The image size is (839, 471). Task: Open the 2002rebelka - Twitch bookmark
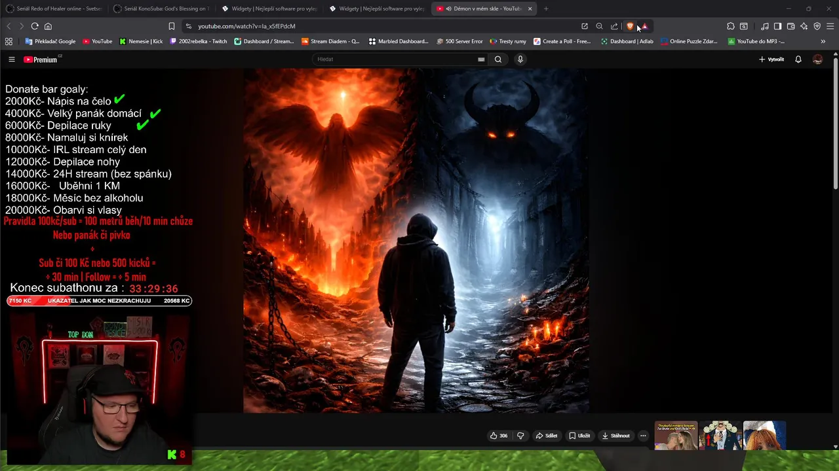coord(199,41)
